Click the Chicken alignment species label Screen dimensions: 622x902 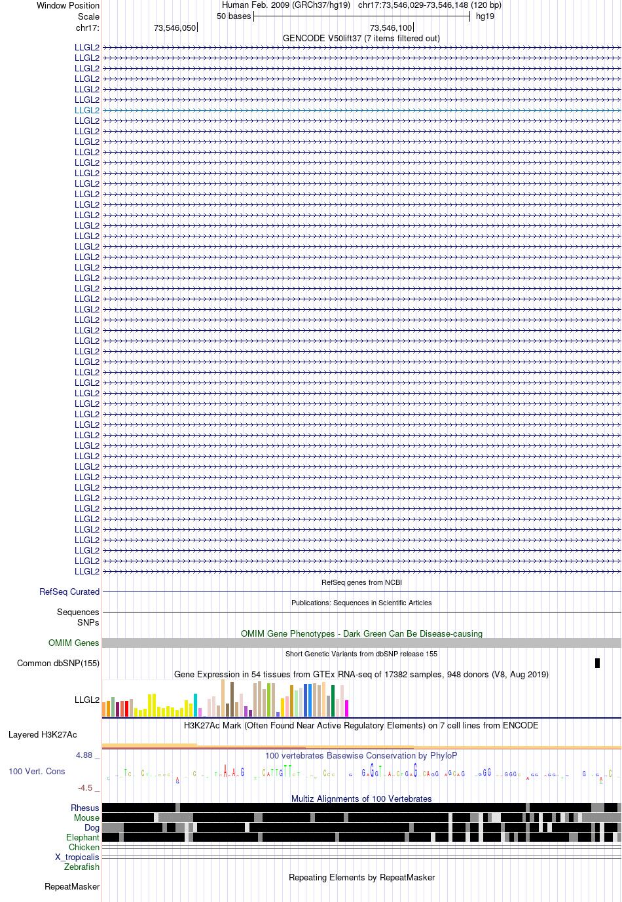coord(84,847)
